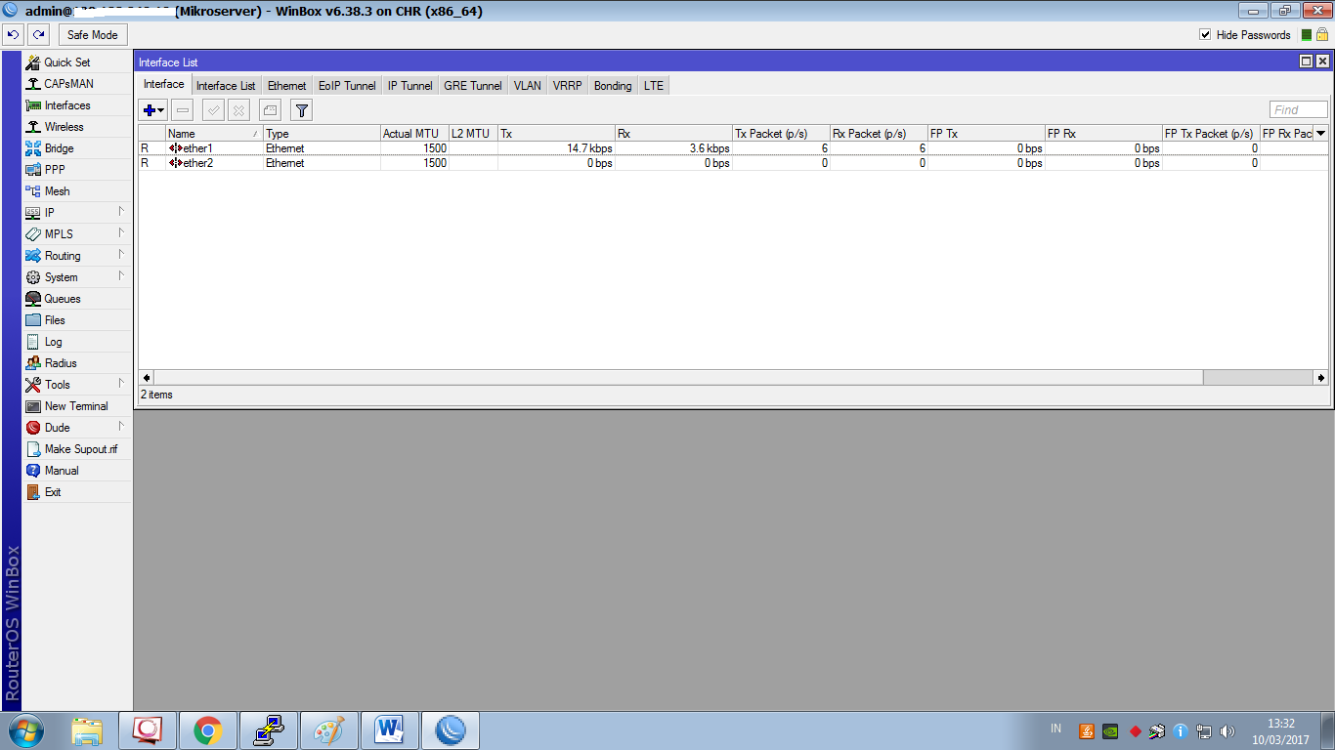Click the Redo arrow in WinBox toolbar
The width and height of the screenshot is (1335, 750).
39,34
